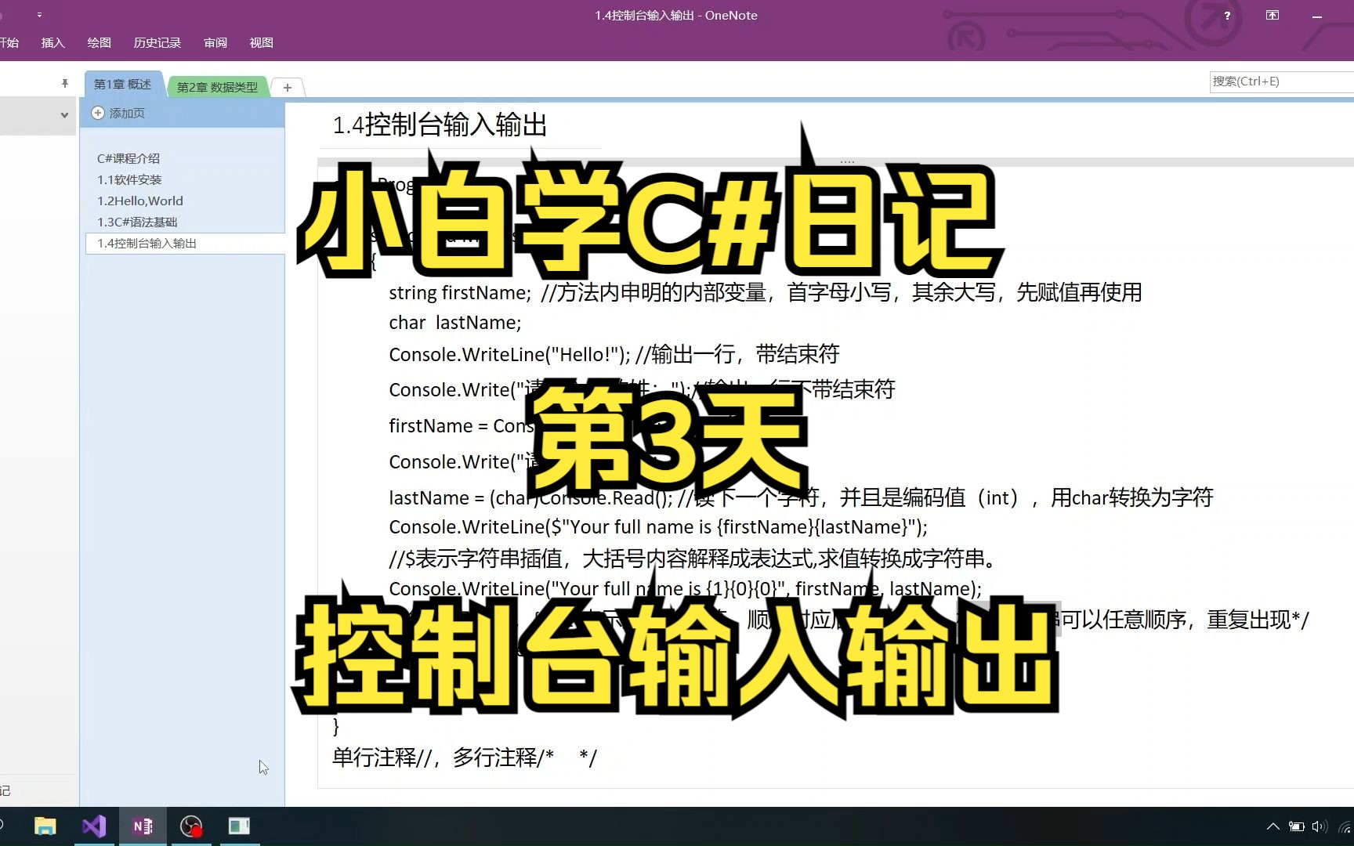Click the pin notebook pane icon
Screen dimensions: 1354x846
point(65,83)
